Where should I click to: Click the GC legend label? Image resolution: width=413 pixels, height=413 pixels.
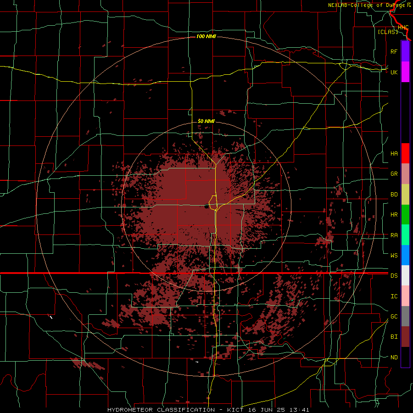[394, 316]
